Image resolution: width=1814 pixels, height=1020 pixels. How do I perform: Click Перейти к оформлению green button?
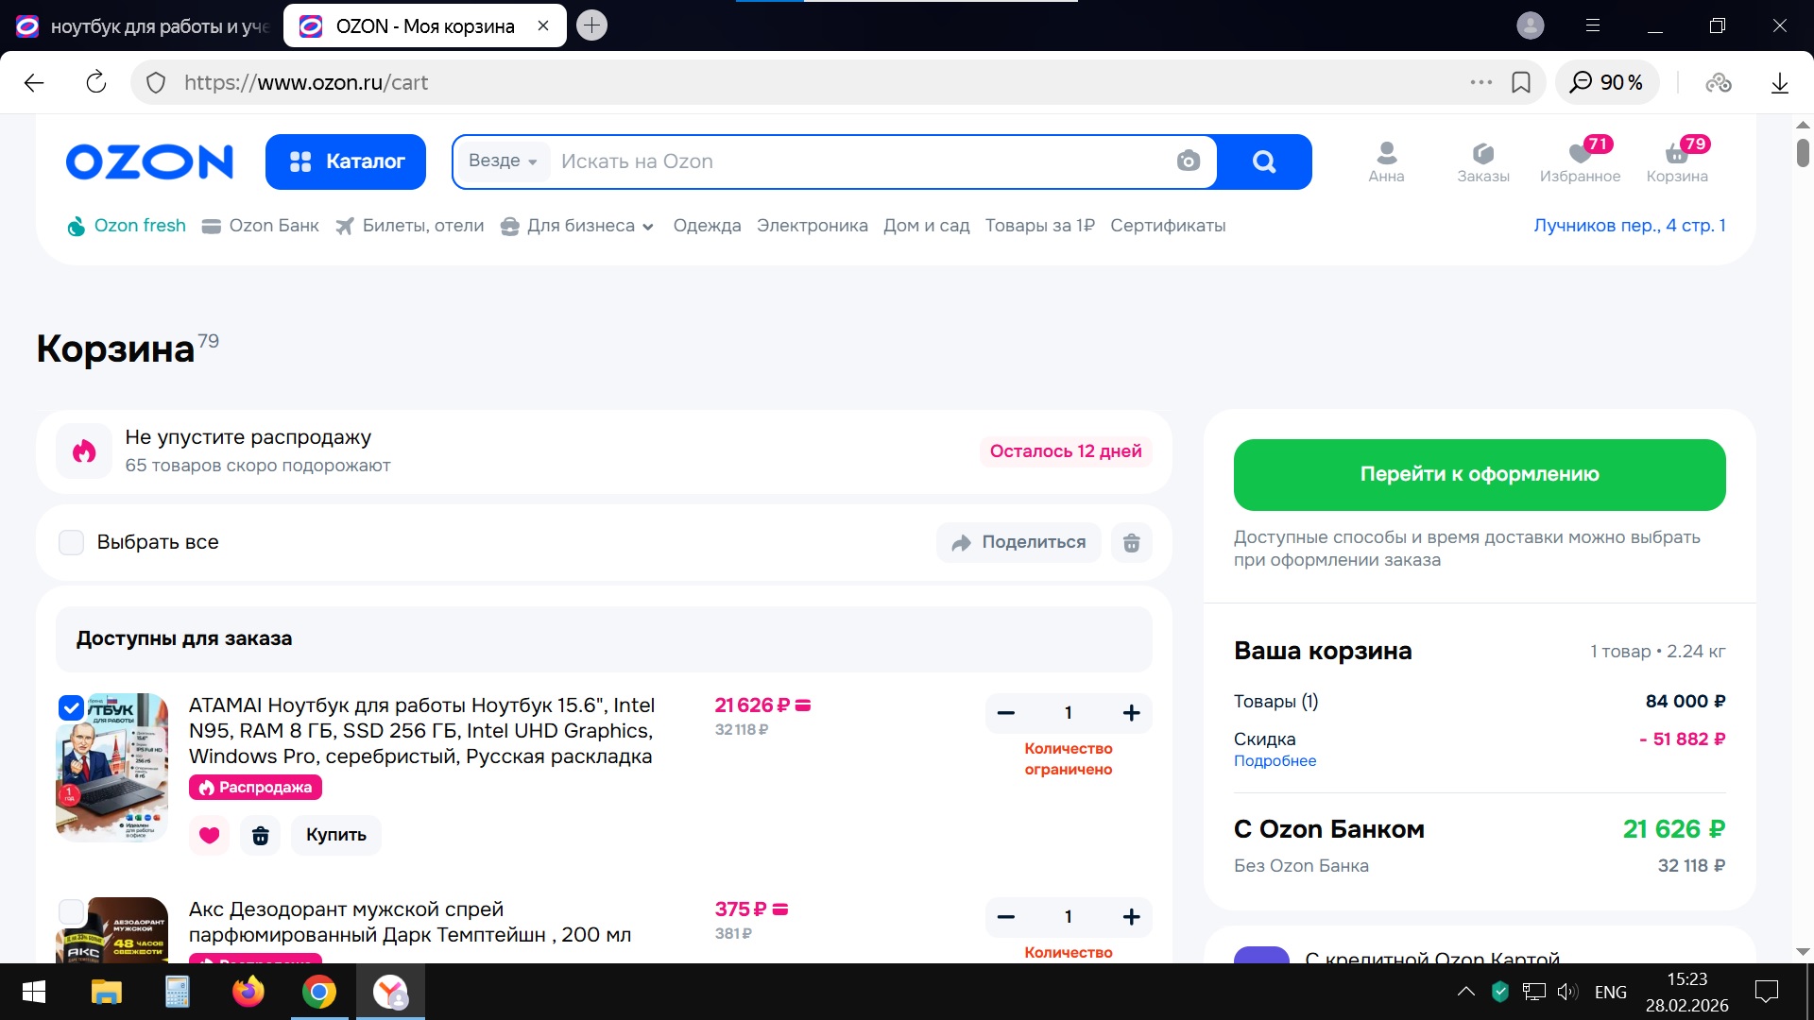click(1479, 474)
